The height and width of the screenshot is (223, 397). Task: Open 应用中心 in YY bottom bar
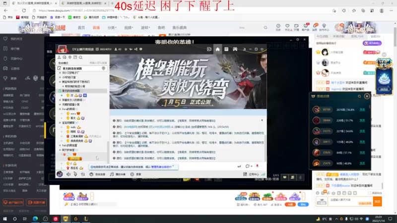[251, 174]
